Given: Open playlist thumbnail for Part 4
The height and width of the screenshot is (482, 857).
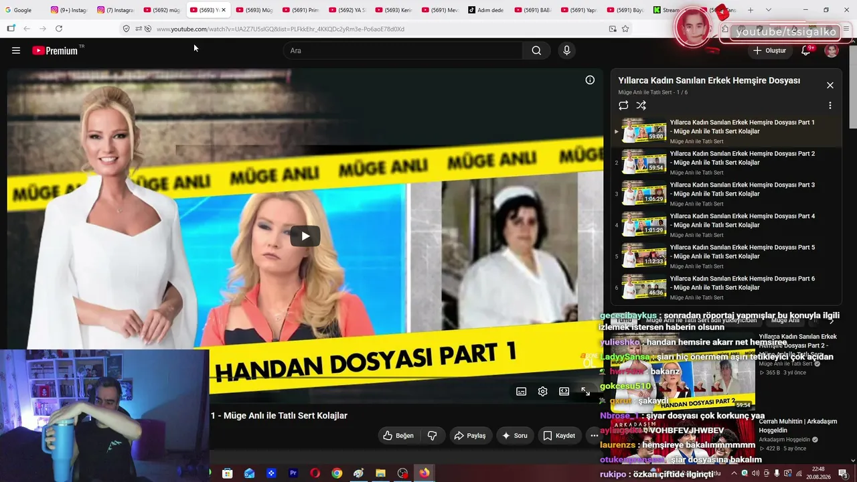Looking at the screenshot, I should (x=644, y=225).
